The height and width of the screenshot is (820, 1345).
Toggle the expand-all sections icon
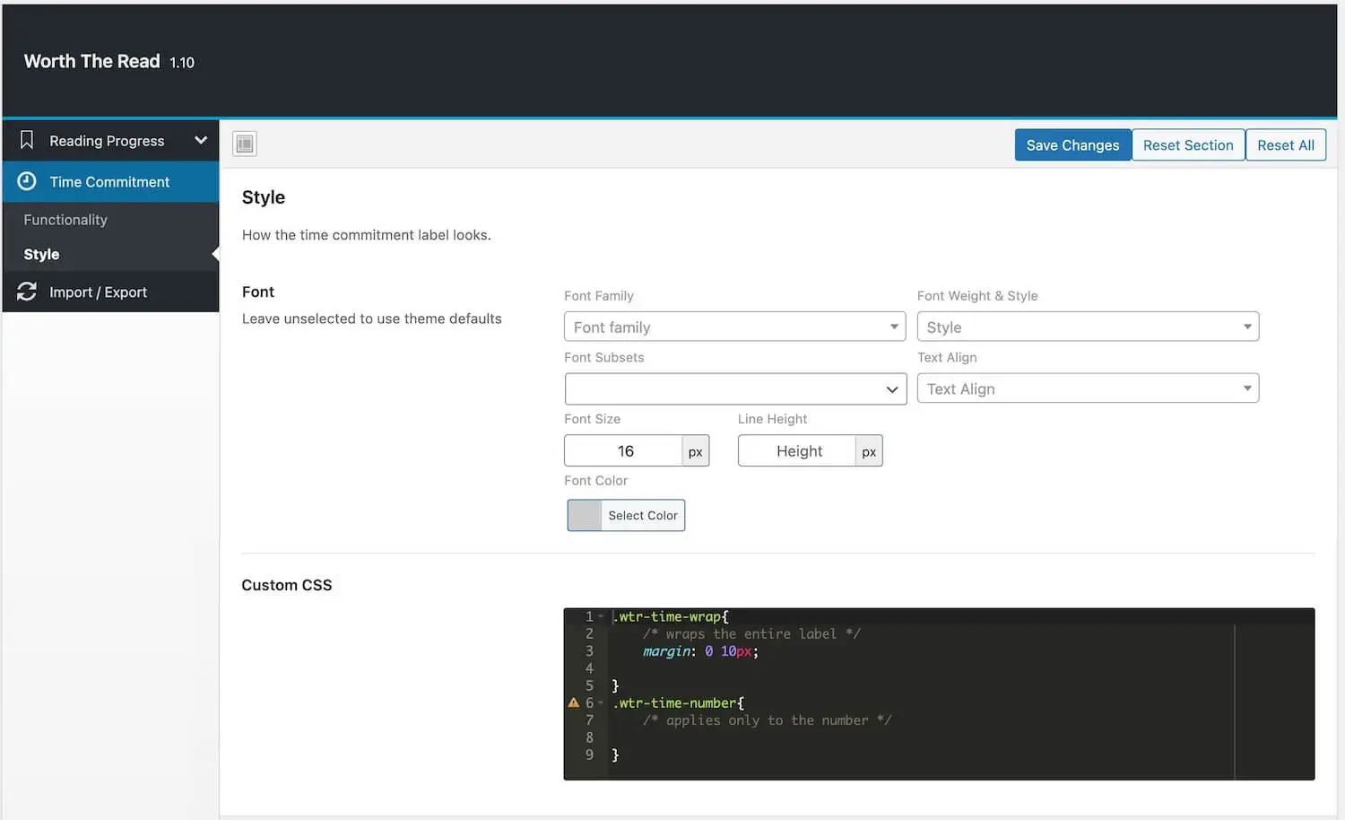(245, 144)
